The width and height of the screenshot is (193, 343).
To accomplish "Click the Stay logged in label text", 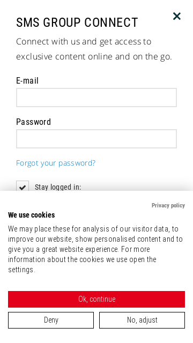I will point(58,187).
